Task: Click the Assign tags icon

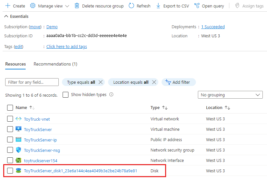Action: pyautogui.click(x=237, y=6)
